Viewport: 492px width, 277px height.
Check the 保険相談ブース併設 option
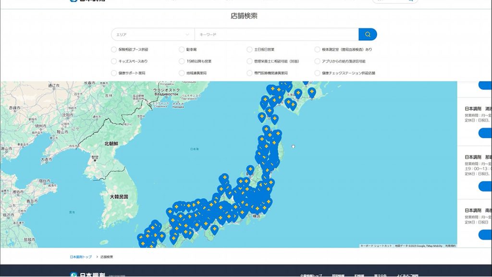pos(114,49)
